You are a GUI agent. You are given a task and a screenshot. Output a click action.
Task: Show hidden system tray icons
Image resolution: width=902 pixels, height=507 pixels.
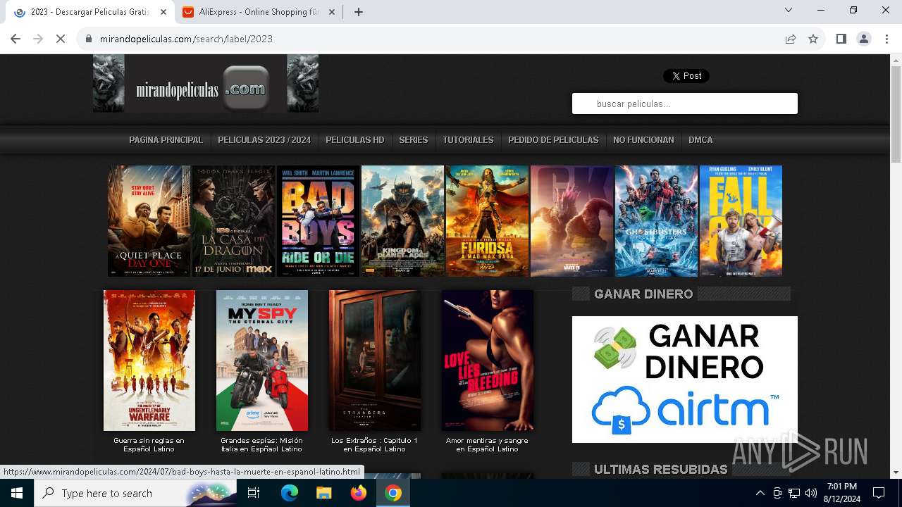760,493
